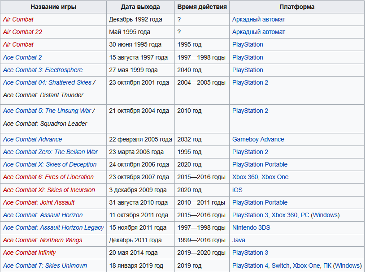Open the Nintendo 3DS link
370x274 pixels.
coord(251,227)
